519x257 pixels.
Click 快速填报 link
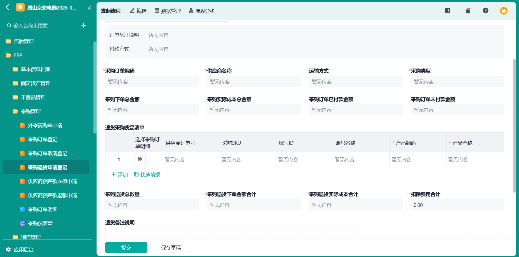(x=147, y=174)
